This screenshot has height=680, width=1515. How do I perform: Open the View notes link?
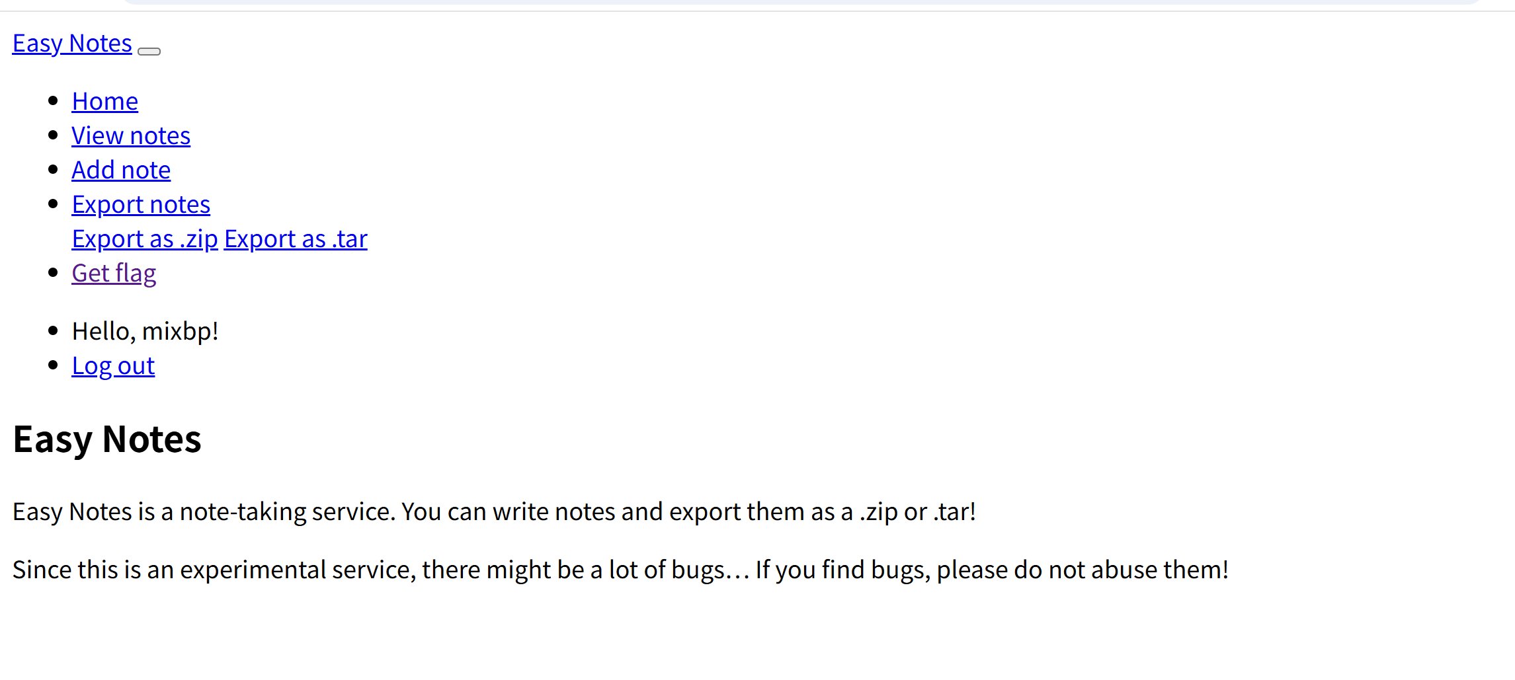(131, 136)
